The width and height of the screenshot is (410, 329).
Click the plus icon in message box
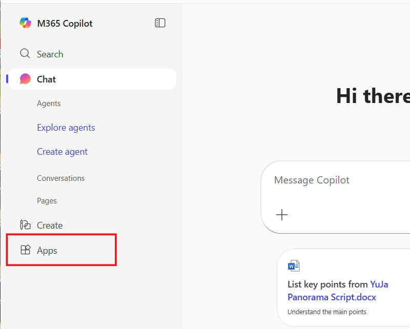coord(282,215)
